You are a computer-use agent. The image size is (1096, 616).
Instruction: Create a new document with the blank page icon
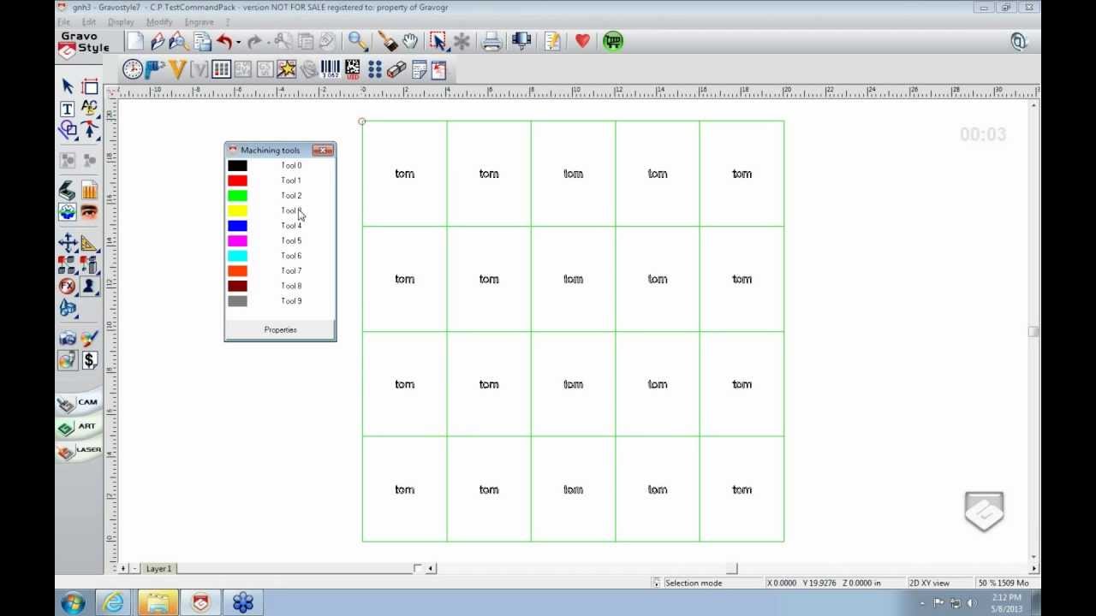(135, 41)
